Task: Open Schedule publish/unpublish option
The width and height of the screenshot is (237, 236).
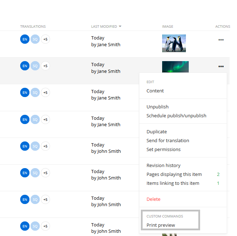Action: pos(176,116)
